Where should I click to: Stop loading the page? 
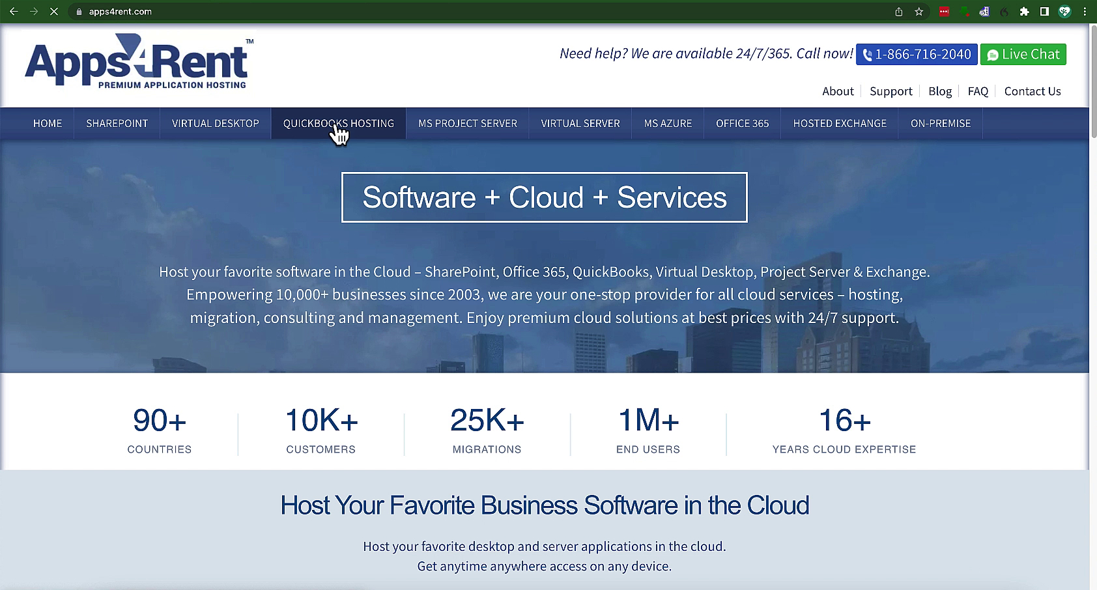pyautogui.click(x=54, y=12)
